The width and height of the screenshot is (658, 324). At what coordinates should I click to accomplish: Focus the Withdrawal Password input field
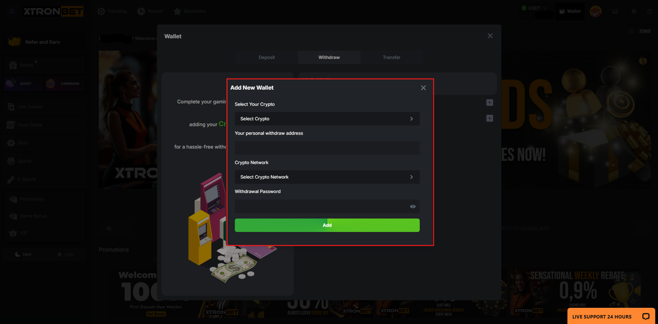pos(320,206)
